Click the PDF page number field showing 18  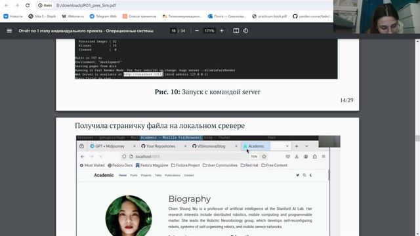[x=173, y=31]
